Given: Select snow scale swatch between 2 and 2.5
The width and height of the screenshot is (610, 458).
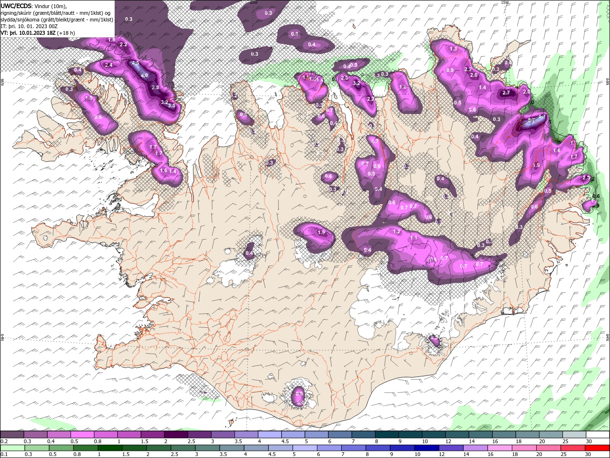Looking at the screenshot, I should pos(176,435).
